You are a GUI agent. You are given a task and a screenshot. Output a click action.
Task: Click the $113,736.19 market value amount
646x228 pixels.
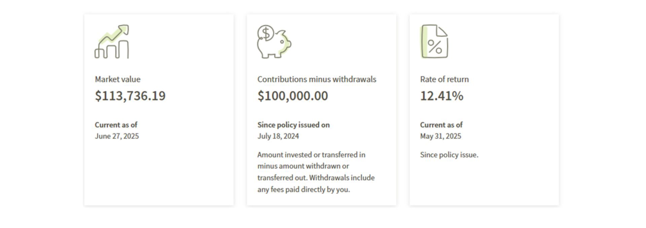[130, 96]
